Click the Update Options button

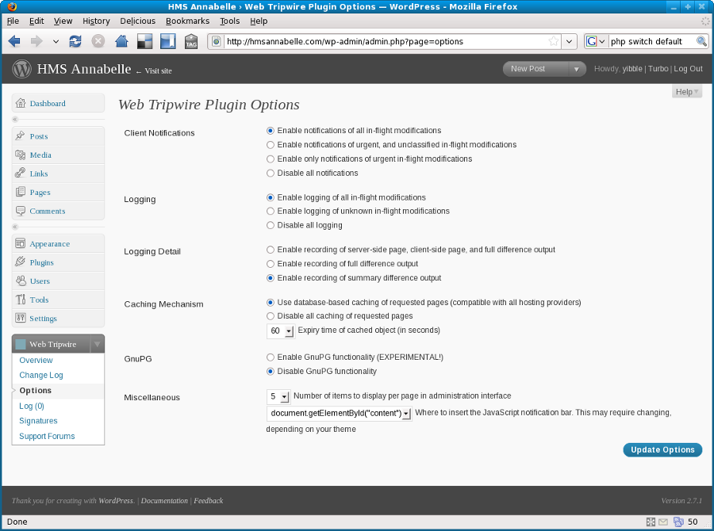pos(662,449)
